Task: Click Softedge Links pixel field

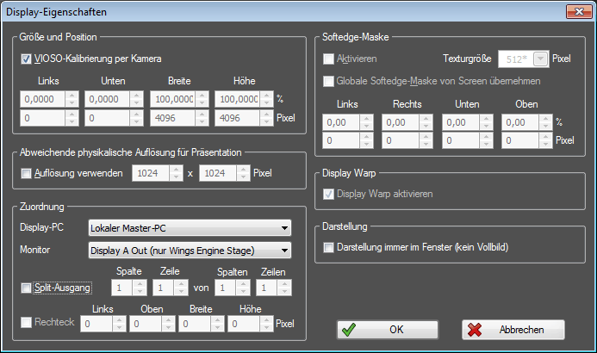Action: pos(341,140)
